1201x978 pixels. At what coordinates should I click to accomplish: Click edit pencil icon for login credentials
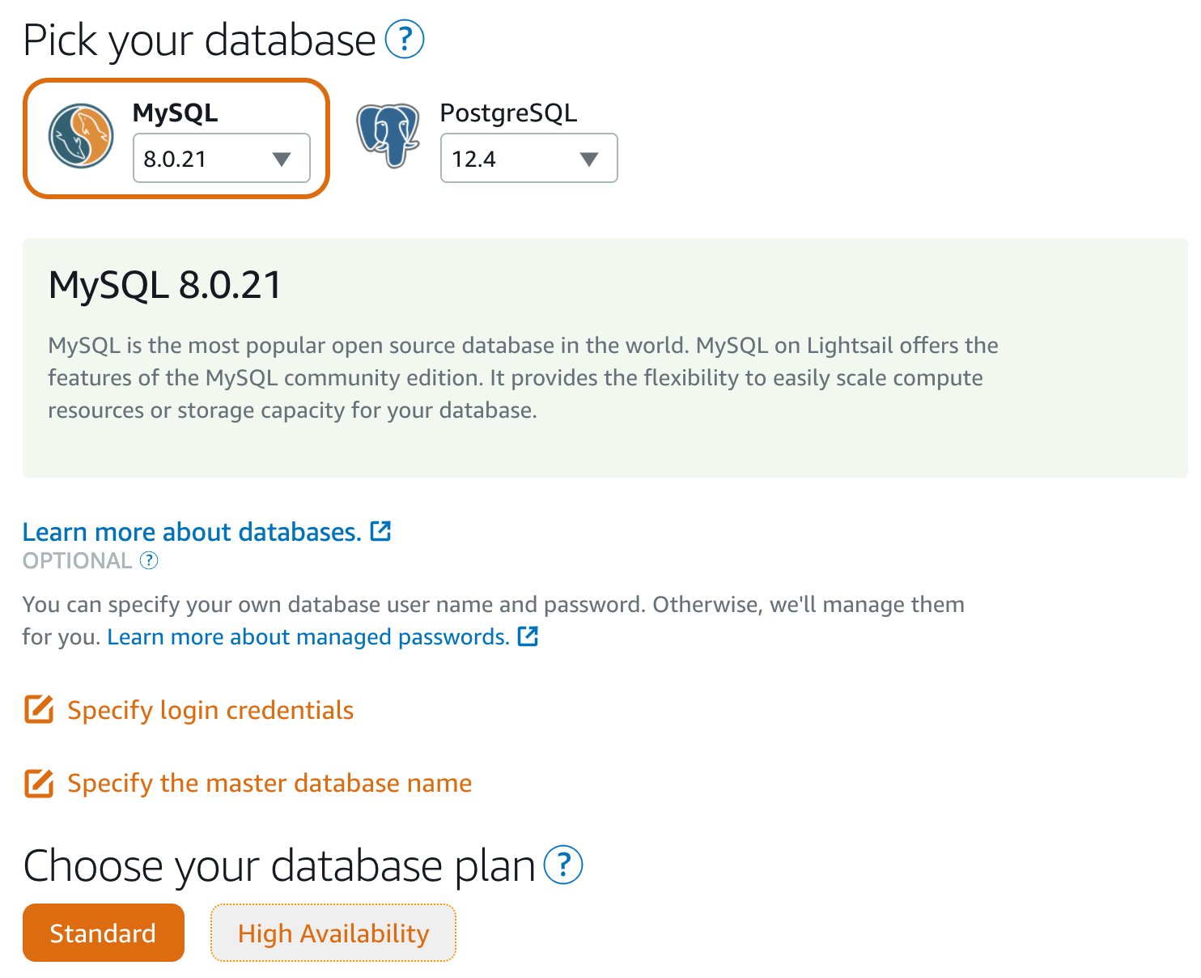[39, 709]
